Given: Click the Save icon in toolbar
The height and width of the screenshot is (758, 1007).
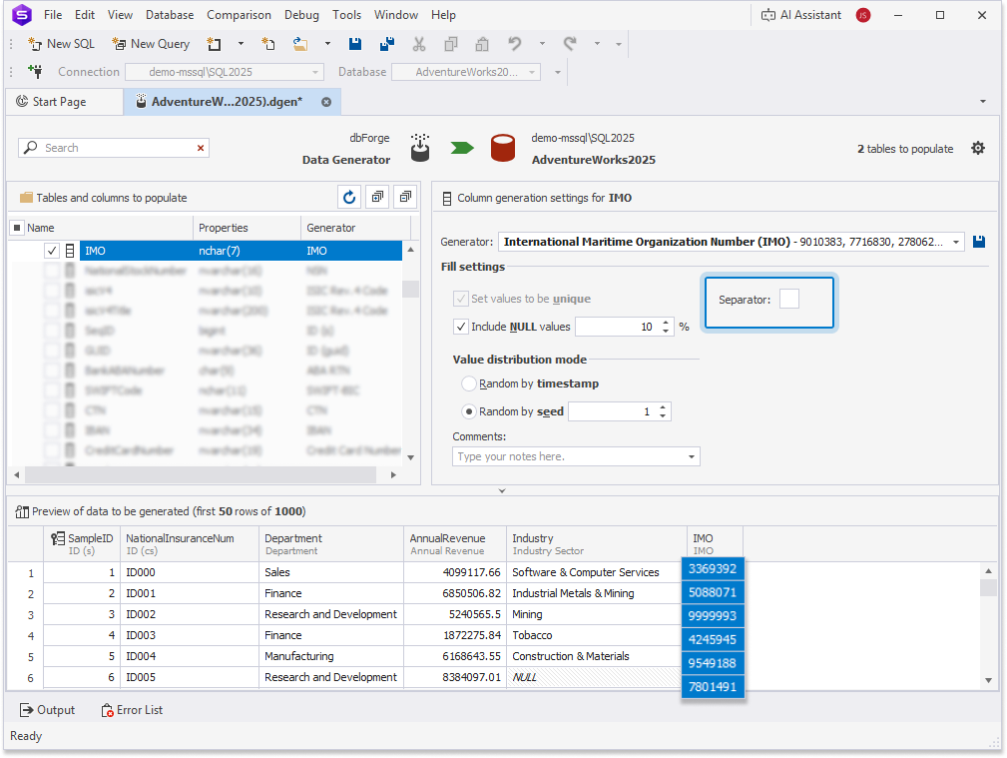Looking at the screenshot, I should 354,44.
